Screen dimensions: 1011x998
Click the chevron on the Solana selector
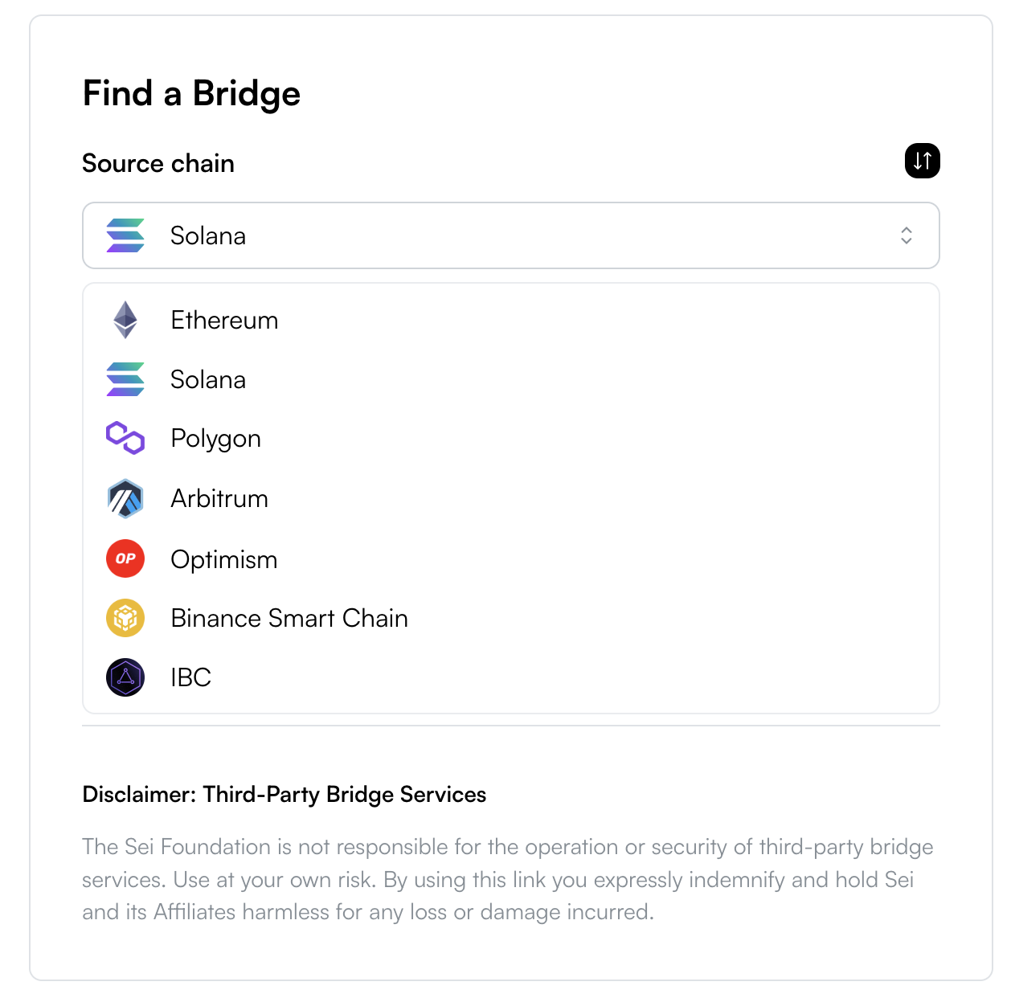(x=906, y=235)
